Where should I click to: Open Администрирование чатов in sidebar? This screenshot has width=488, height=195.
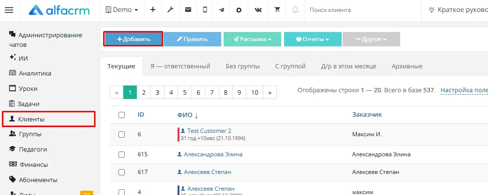tap(46, 40)
